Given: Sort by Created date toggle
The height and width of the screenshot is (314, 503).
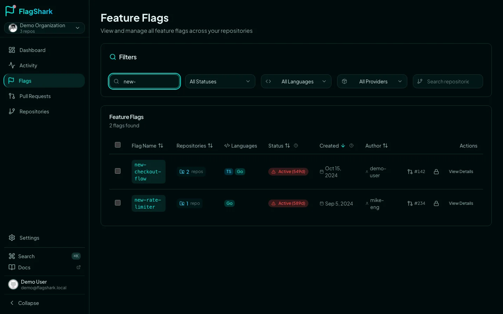Looking at the screenshot, I should coord(343,146).
